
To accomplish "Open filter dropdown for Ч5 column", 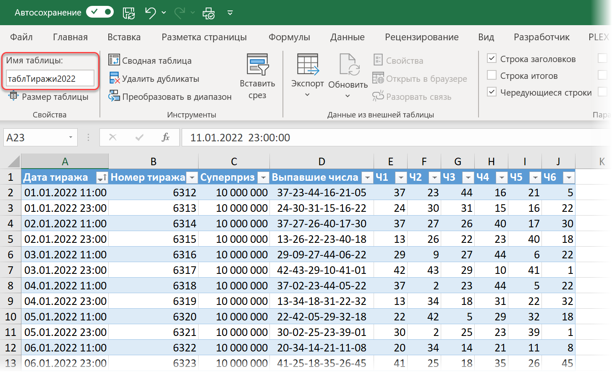I will click(535, 178).
